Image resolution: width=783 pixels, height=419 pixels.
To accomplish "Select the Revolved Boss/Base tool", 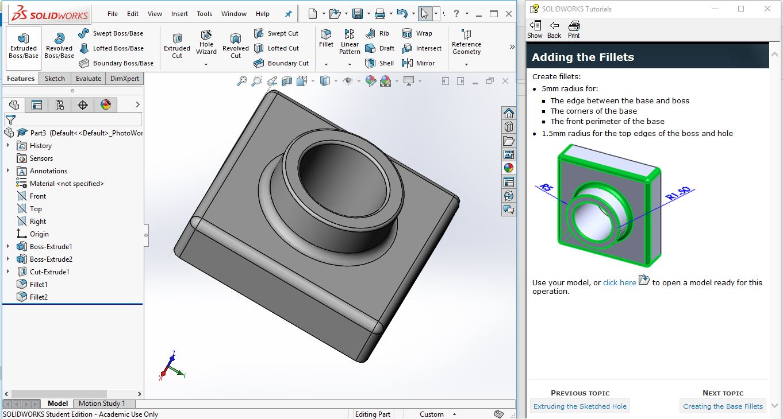I will click(x=59, y=47).
